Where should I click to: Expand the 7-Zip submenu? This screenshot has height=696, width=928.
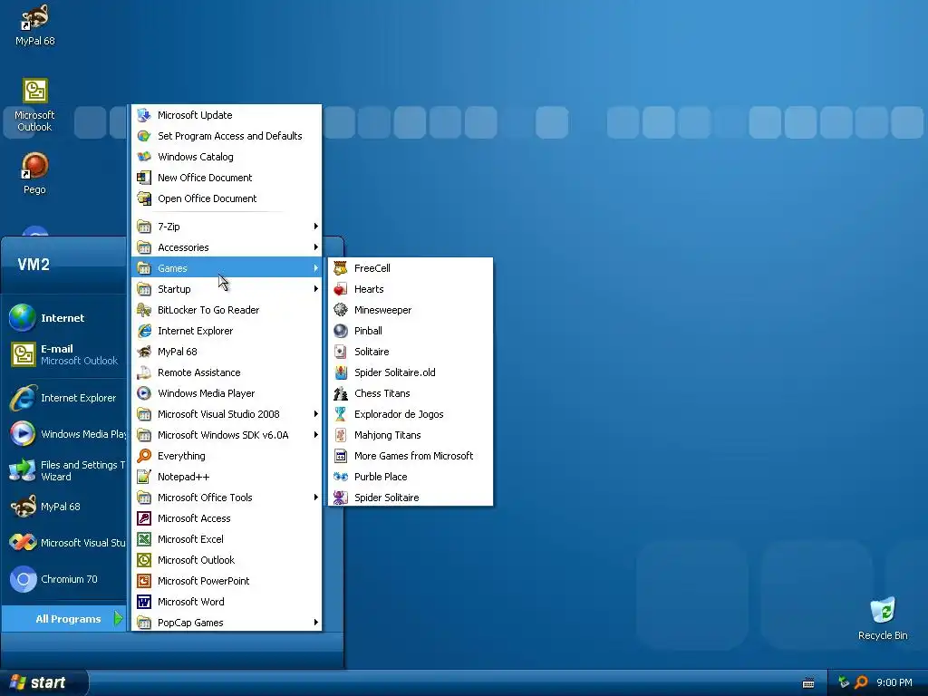point(227,227)
